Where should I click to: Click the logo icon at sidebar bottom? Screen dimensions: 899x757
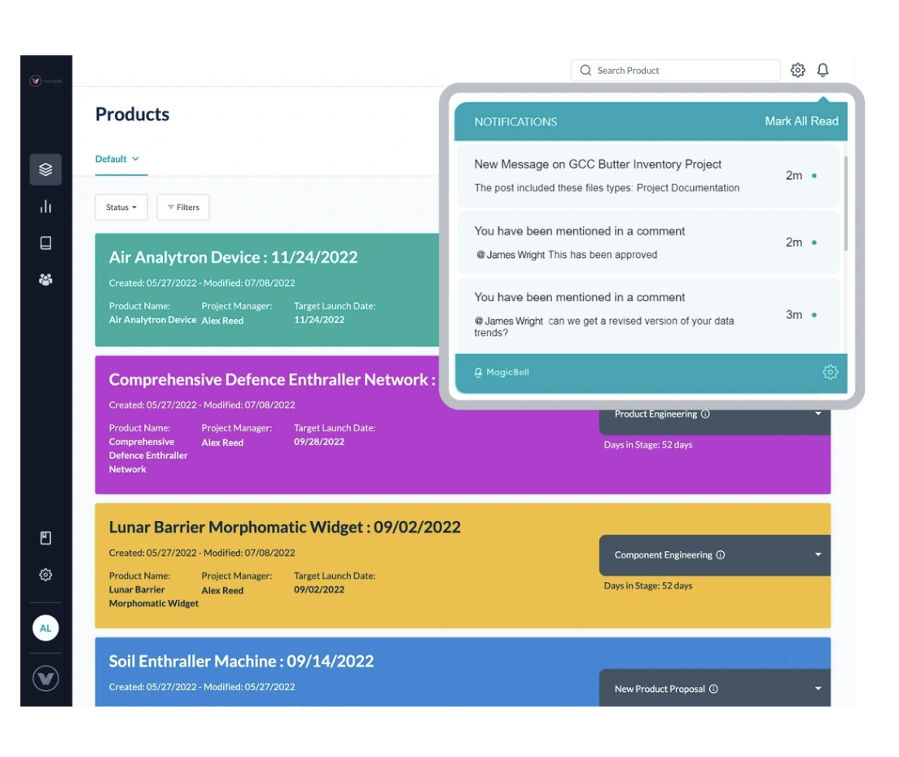click(x=46, y=678)
